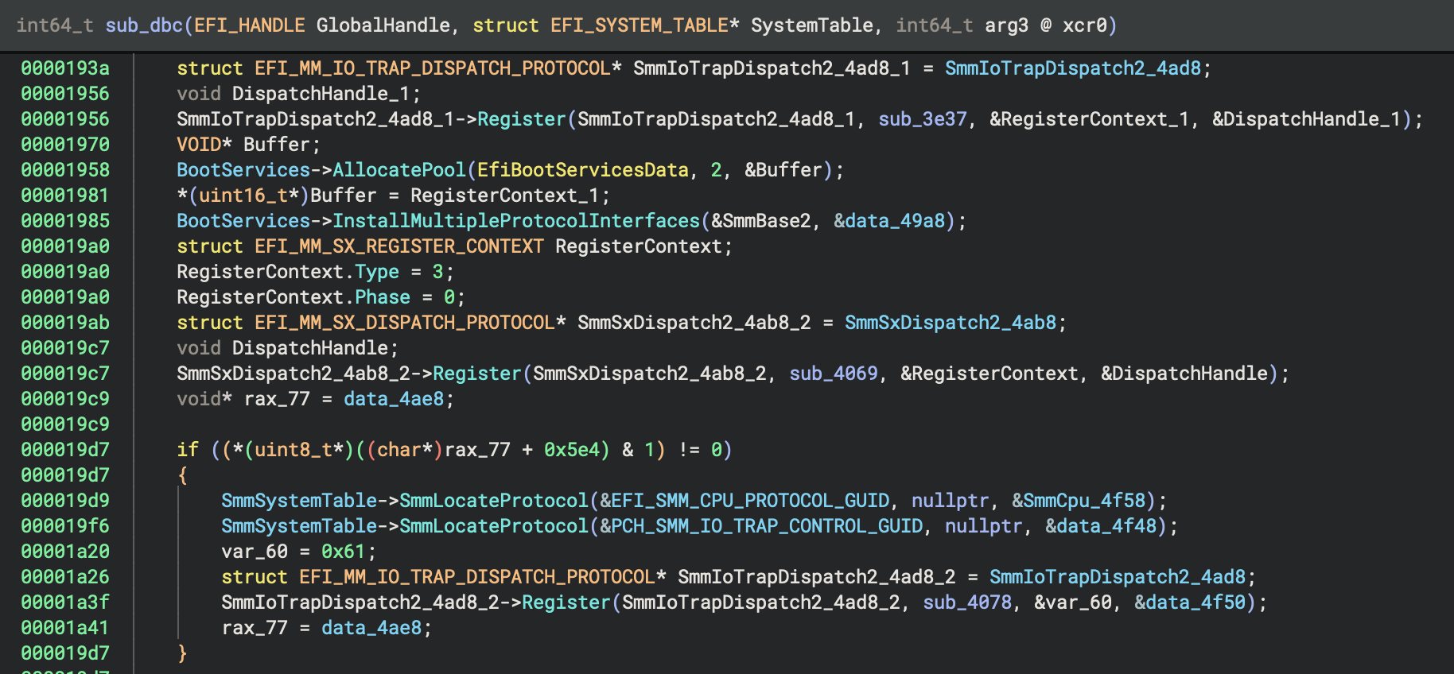
Task: Follow SmmIoTrapDispatch2_4ad8 at address 0000193a
Action: click(x=1073, y=68)
